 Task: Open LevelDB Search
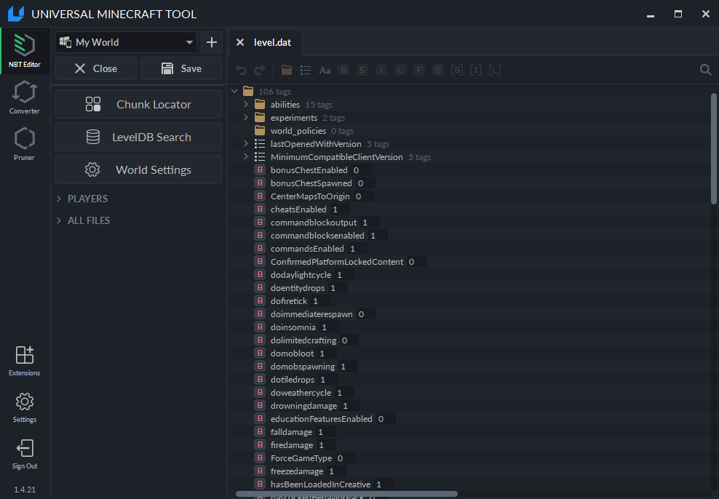pyautogui.click(x=138, y=137)
